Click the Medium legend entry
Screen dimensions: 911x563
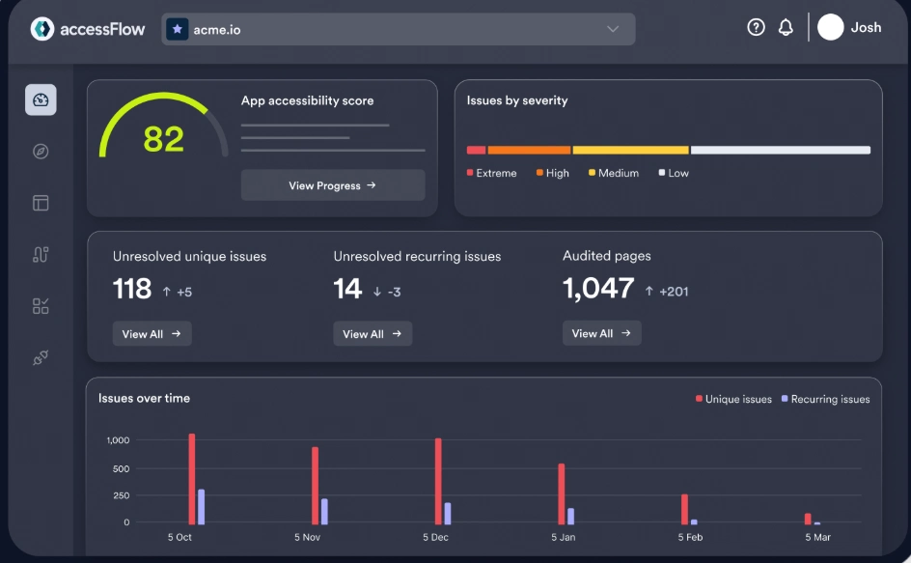click(614, 173)
